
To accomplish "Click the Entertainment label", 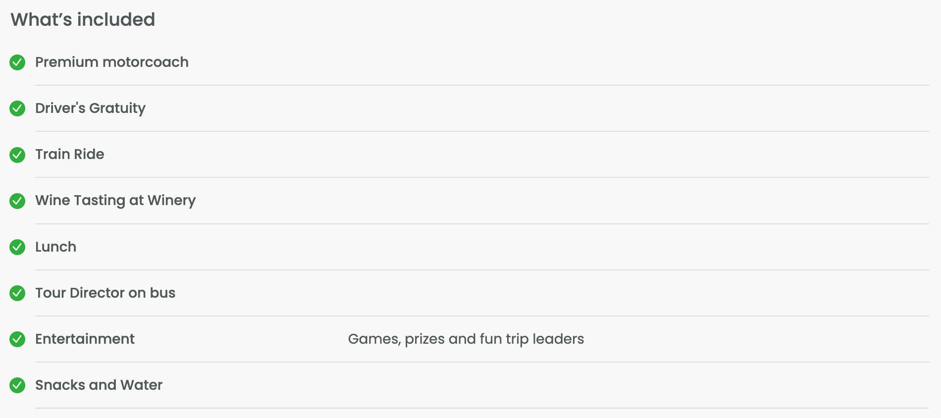I will [85, 339].
